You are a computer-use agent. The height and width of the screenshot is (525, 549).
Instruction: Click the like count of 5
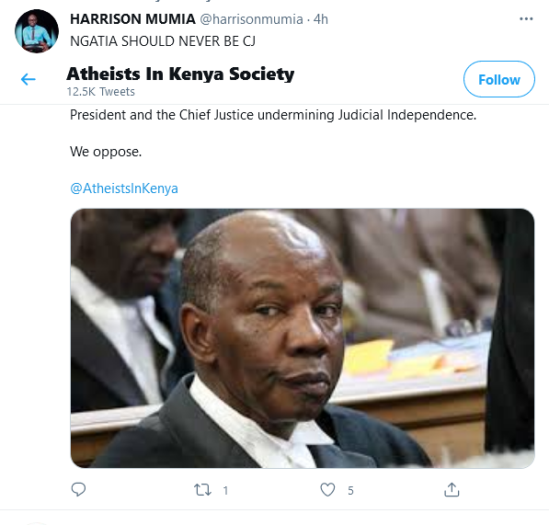tap(350, 490)
